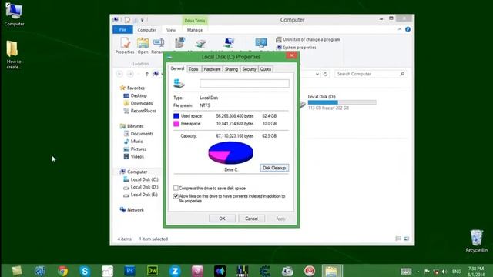Image resolution: width=493 pixels, height=277 pixels.
Task: Open the Muse taskbar icon
Action: coord(107,270)
